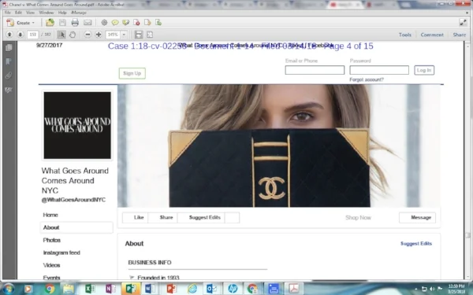Expand toolbar with top-right arrows icon

tap(463, 22)
